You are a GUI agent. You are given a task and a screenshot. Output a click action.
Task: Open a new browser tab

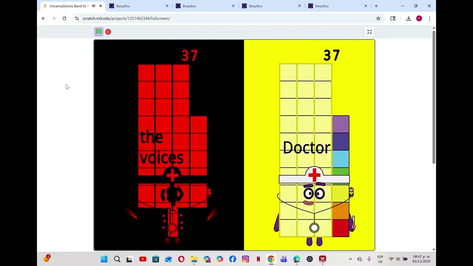pos(376,6)
